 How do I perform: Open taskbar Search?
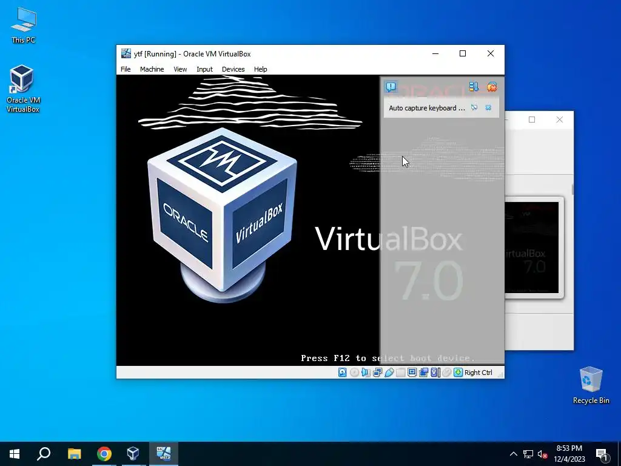pos(44,454)
